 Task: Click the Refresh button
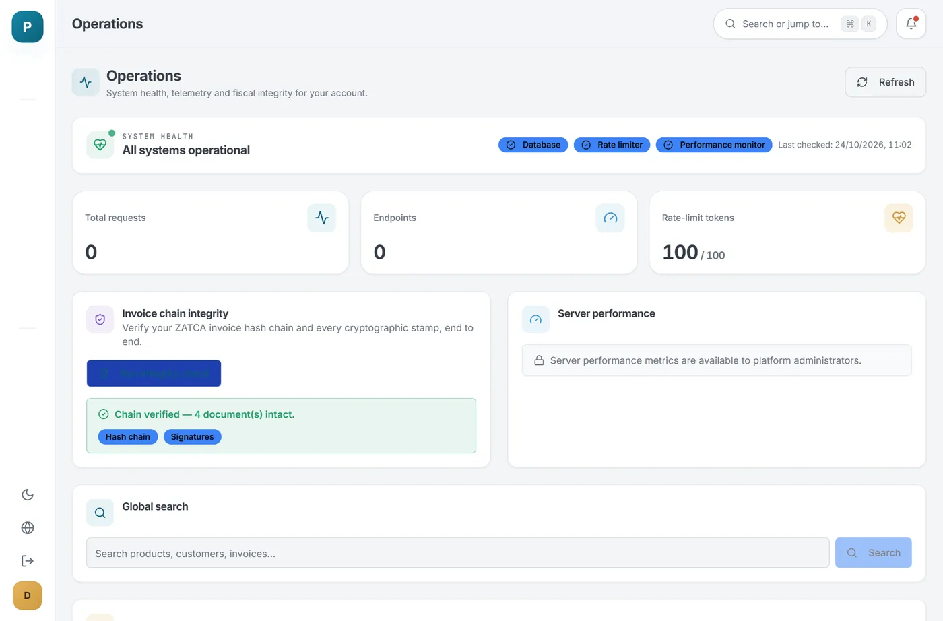(885, 82)
